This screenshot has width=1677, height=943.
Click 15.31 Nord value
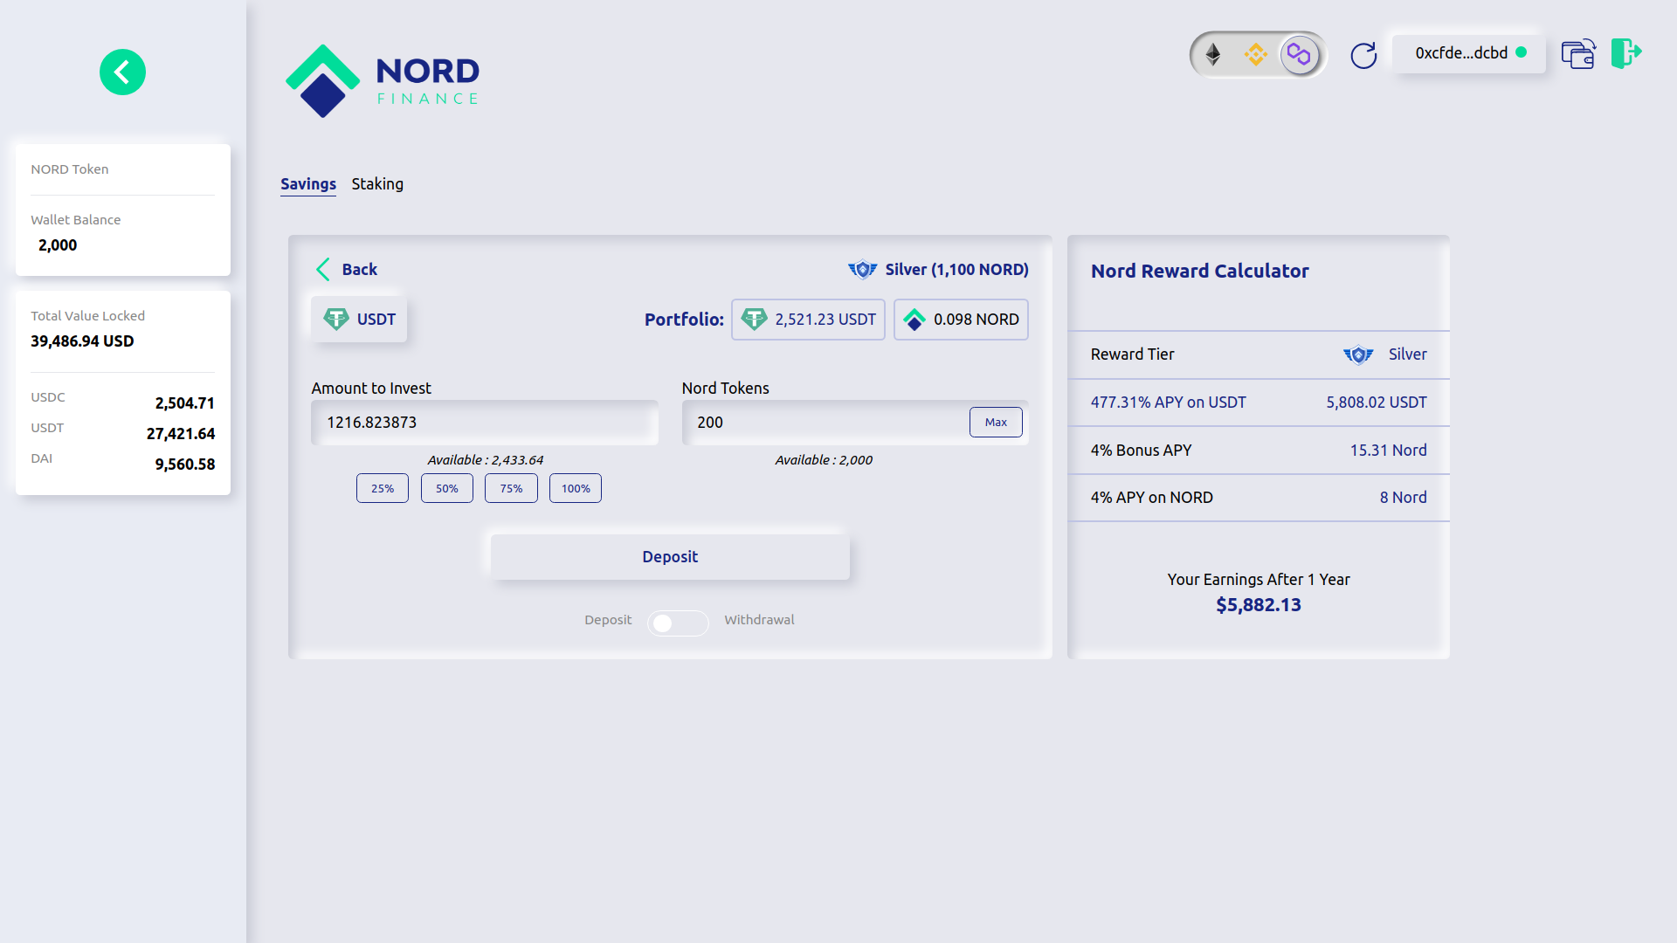(x=1389, y=451)
